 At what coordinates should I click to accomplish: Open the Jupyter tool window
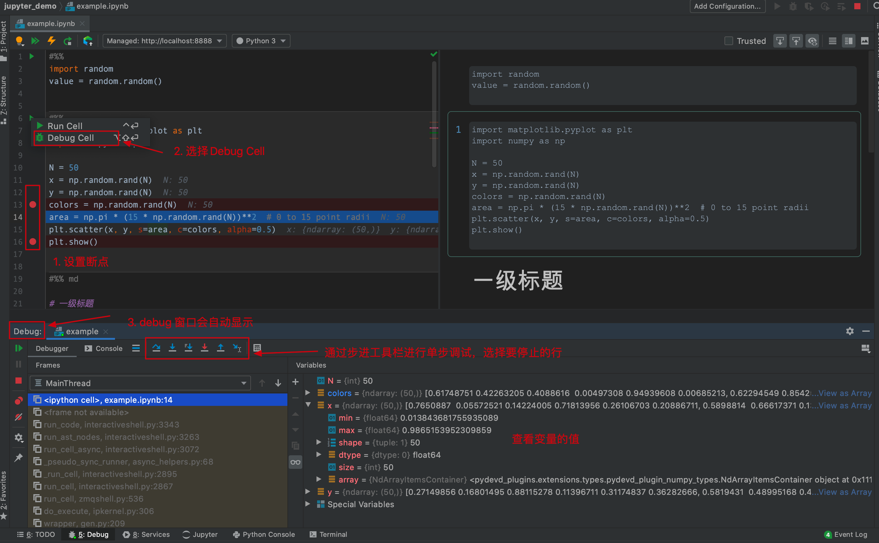[200, 534]
